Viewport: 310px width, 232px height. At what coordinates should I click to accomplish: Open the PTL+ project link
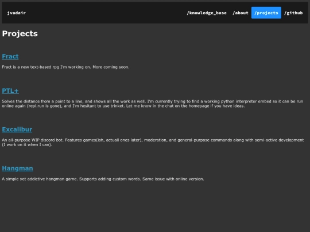[x=10, y=91]
